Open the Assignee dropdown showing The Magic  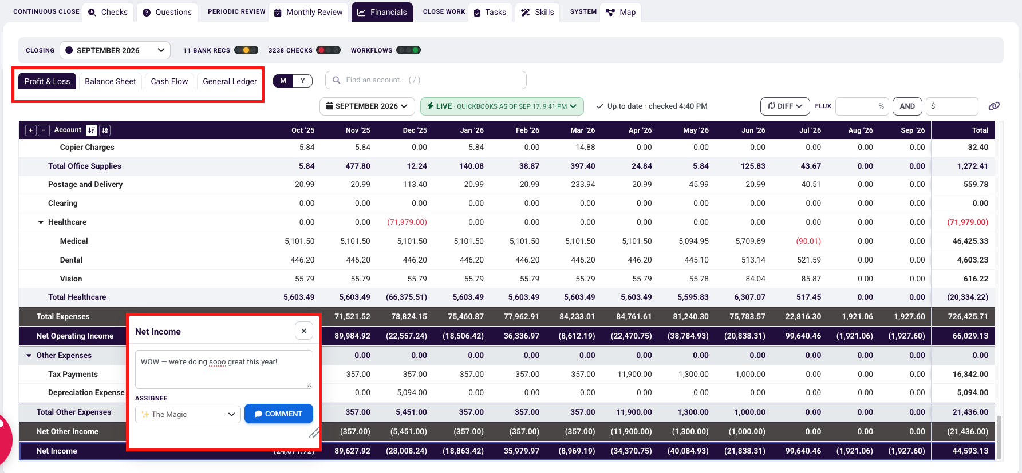pyautogui.click(x=187, y=414)
